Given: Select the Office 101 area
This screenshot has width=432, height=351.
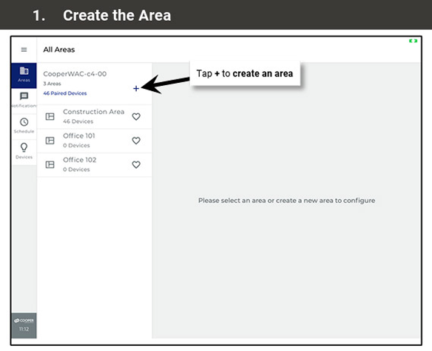Looking at the screenshot, I should click(95, 141).
